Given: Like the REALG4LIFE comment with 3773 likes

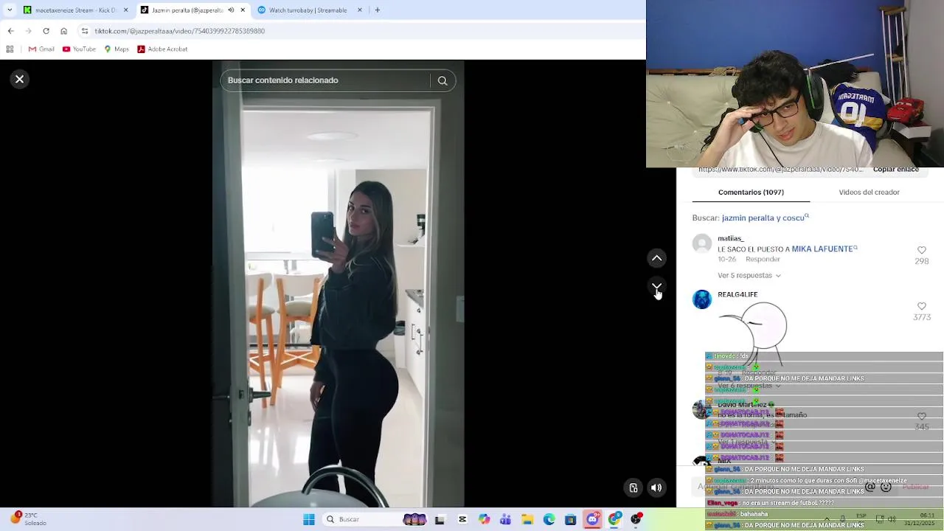Looking at the screenshot, I should (x=921, y=306).
